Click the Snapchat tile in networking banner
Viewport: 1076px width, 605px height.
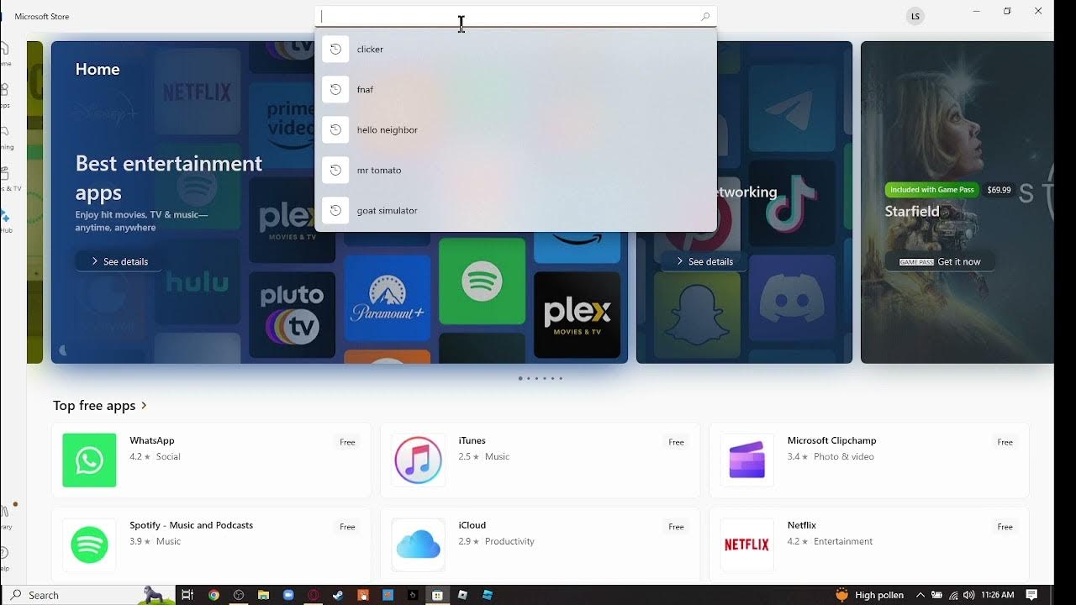pos(697,314)
